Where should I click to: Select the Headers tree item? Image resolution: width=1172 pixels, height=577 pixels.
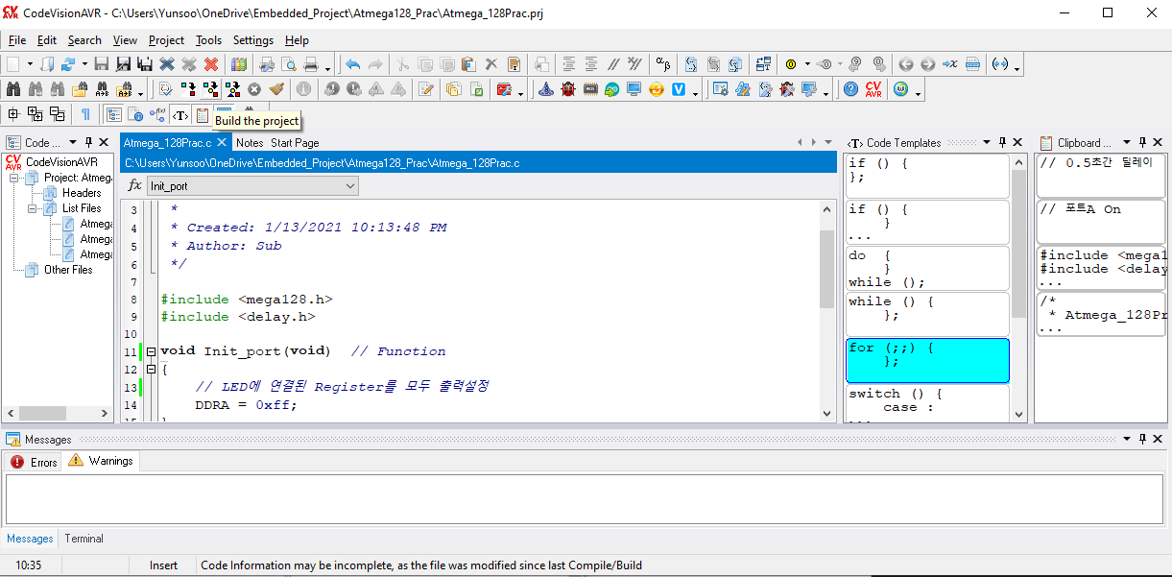[x=82, y=193]
